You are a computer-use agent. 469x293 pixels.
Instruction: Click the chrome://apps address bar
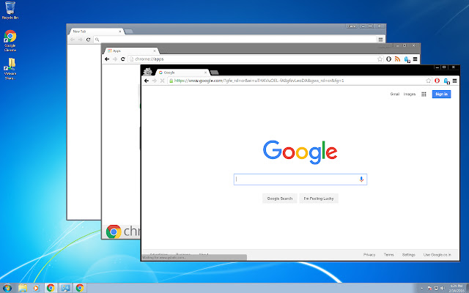pos(256,59)
